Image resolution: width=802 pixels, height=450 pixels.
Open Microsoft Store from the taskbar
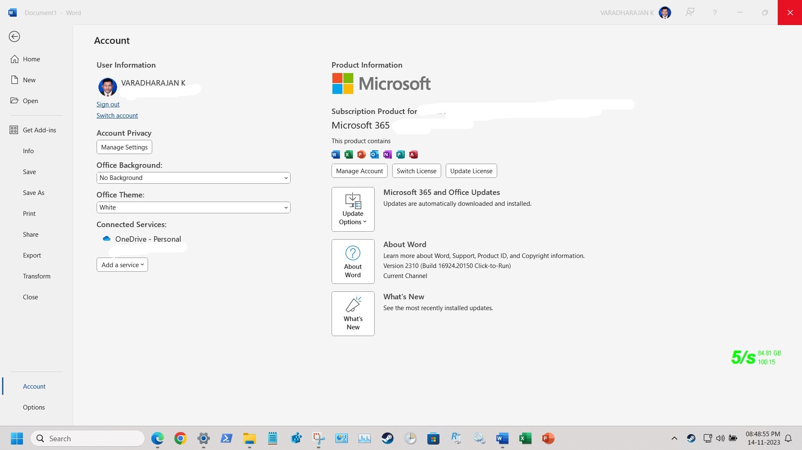point(434,439)
